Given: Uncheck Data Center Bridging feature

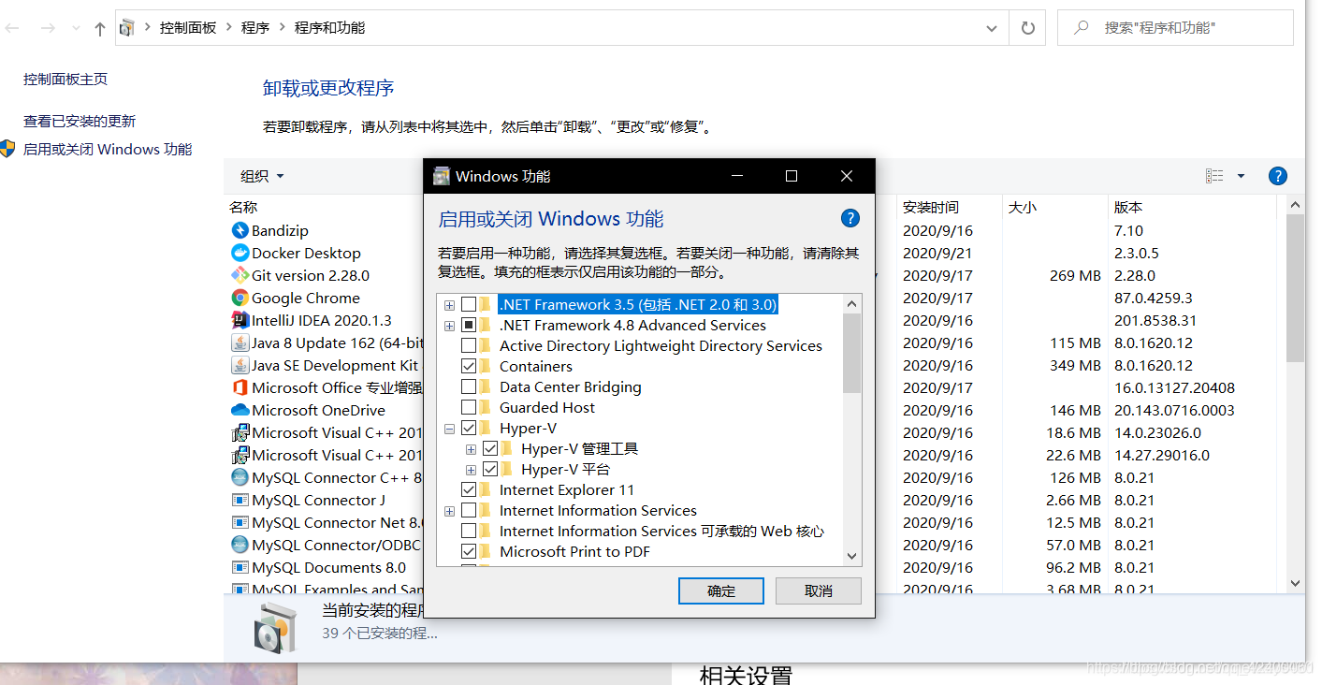Looking at the screenshot, I should [x=469, y=387].
